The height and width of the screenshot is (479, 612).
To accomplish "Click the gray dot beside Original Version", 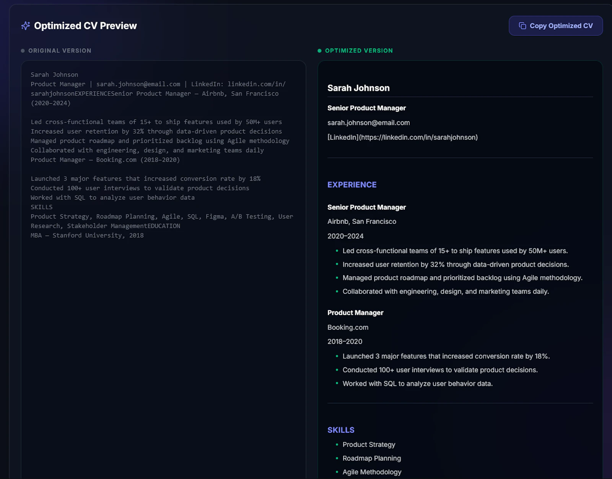I will pyautogui.click(x=23, y=50).
